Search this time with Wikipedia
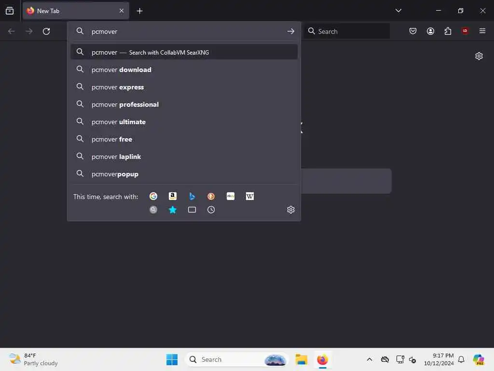The image size is (494, 371). (250, 196)
